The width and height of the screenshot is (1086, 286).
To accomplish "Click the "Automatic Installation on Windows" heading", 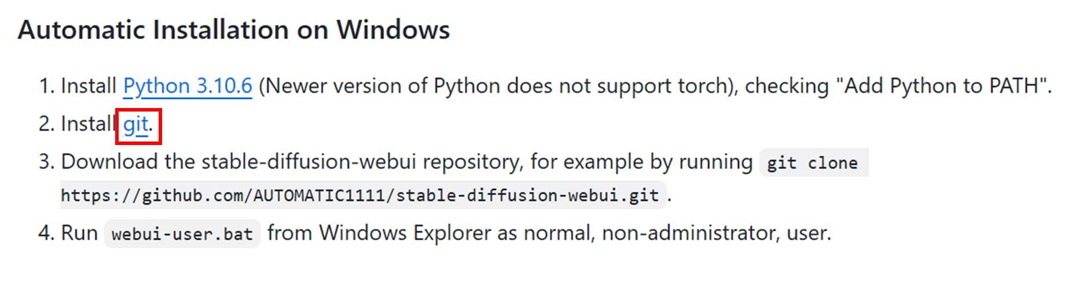I will [x=234, y=29].
